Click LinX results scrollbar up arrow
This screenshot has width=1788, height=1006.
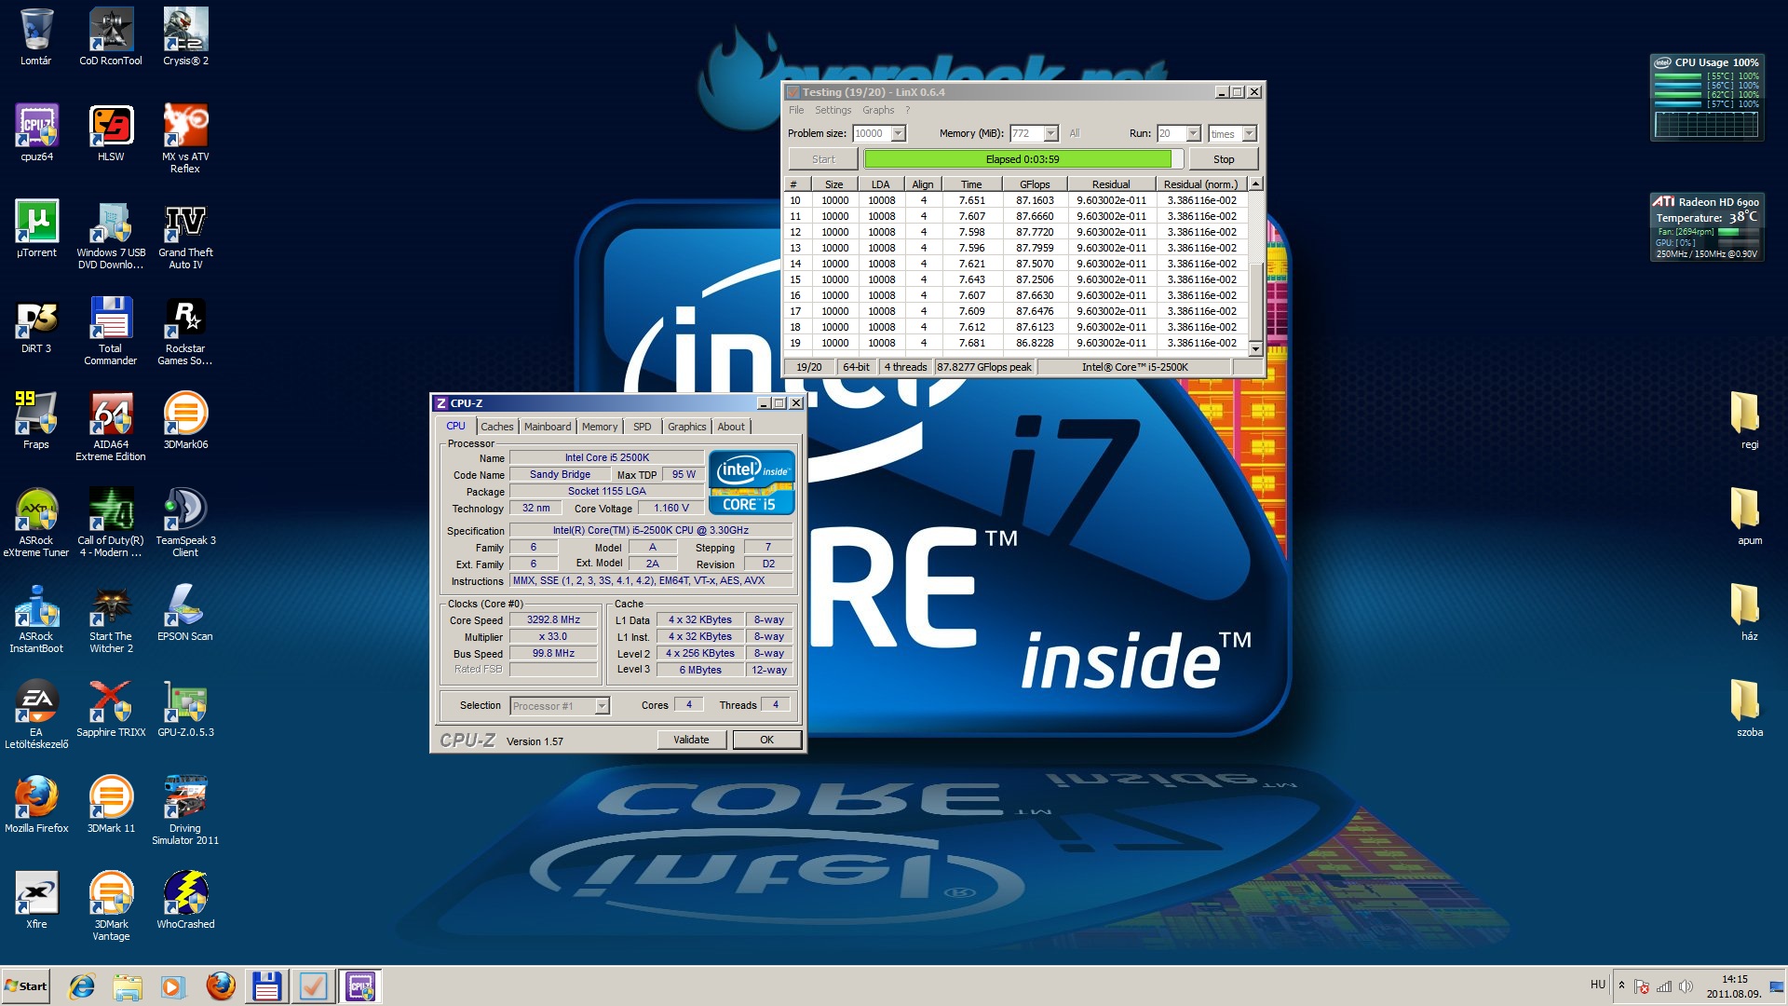coord(1255,184)
